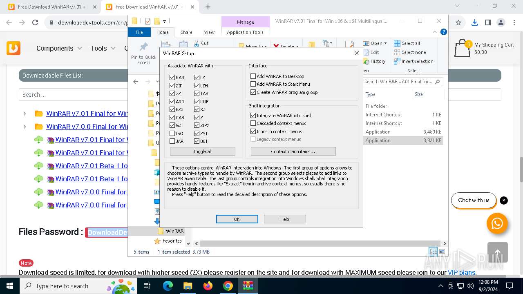Close the WinRAR Setup dialog

click(357, 53)
